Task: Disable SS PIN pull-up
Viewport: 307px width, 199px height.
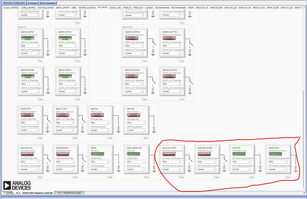Action: (x=97, y=154)
